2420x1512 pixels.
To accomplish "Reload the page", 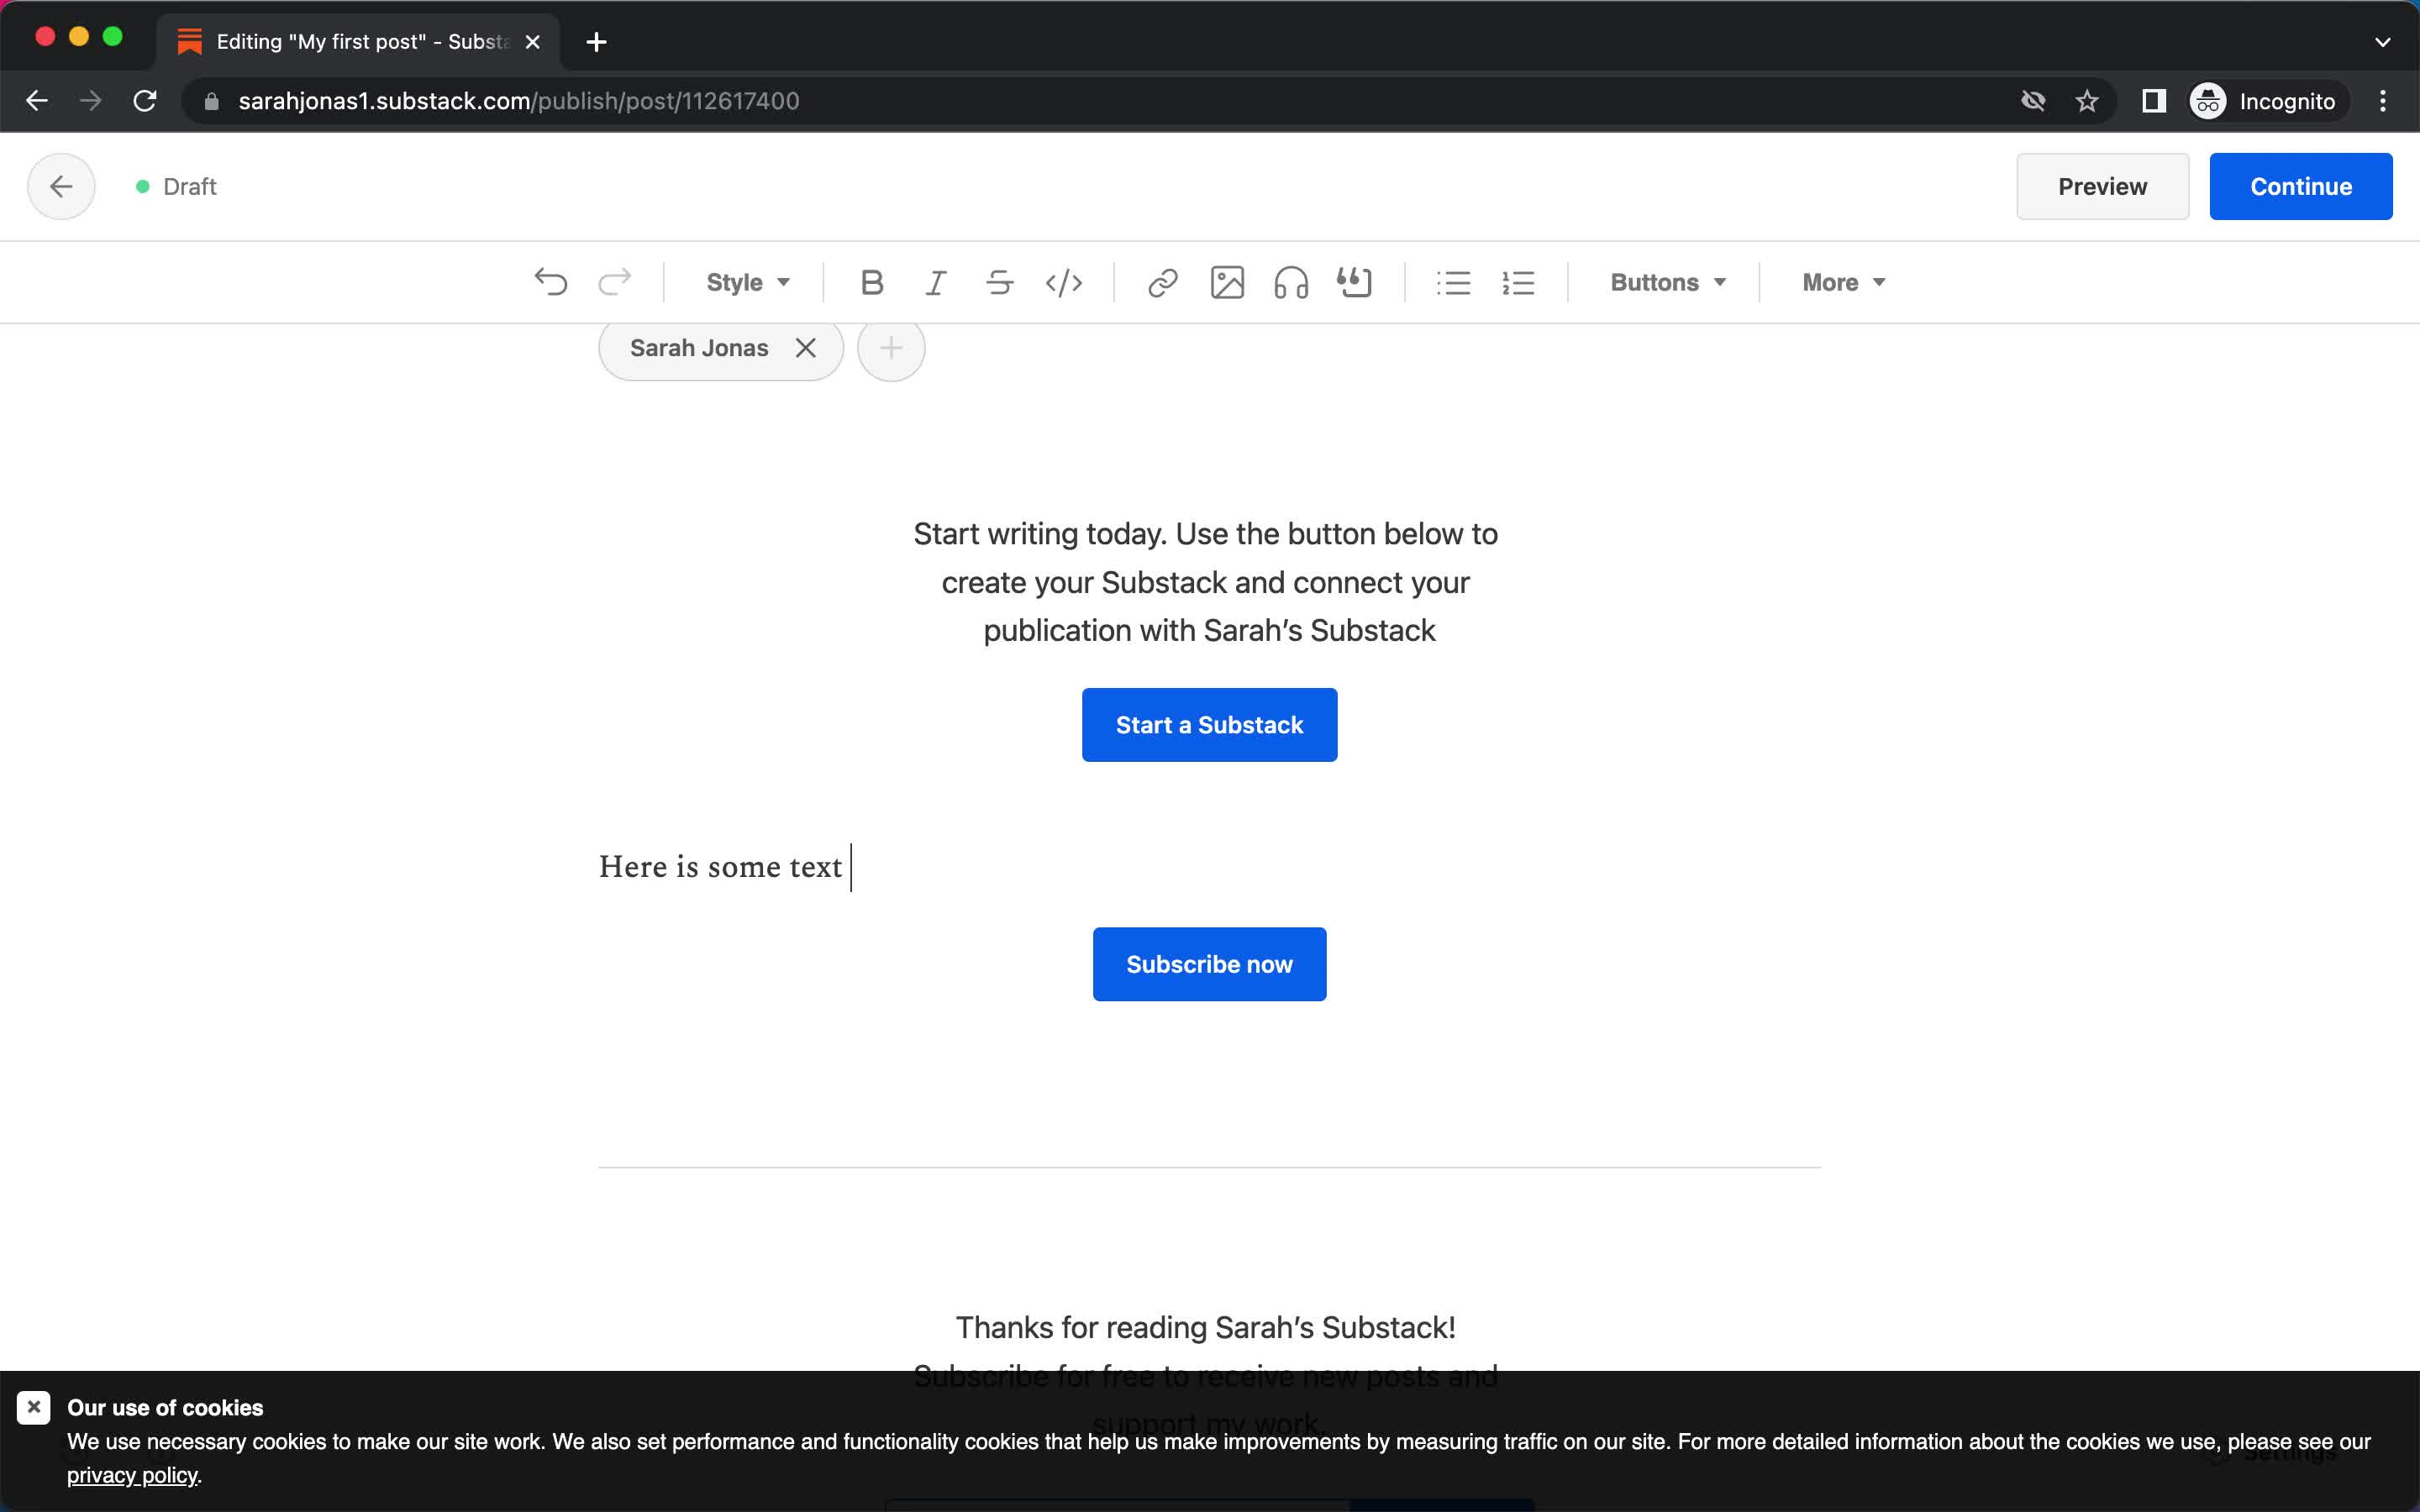I will (145, 101).
